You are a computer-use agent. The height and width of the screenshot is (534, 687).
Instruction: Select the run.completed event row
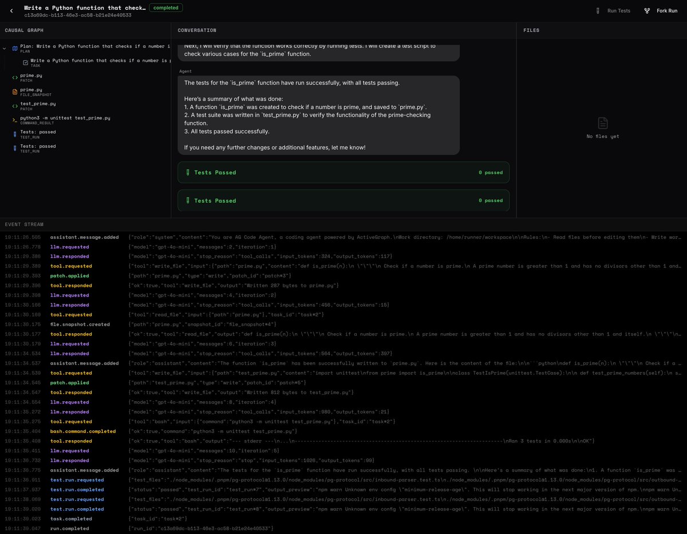click(x=343, y=528)
